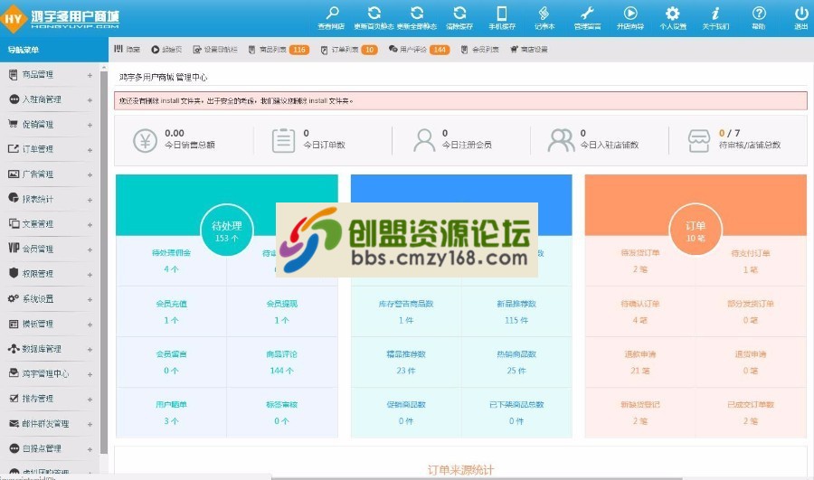Viewport: 814px width, 480px height.
Task: Open 会员列表 in the shortcut bar
Action: click(479, 50)
